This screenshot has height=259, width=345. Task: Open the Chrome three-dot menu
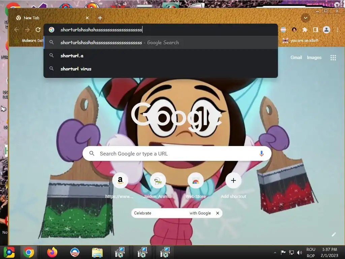click(x=337, y=30)
